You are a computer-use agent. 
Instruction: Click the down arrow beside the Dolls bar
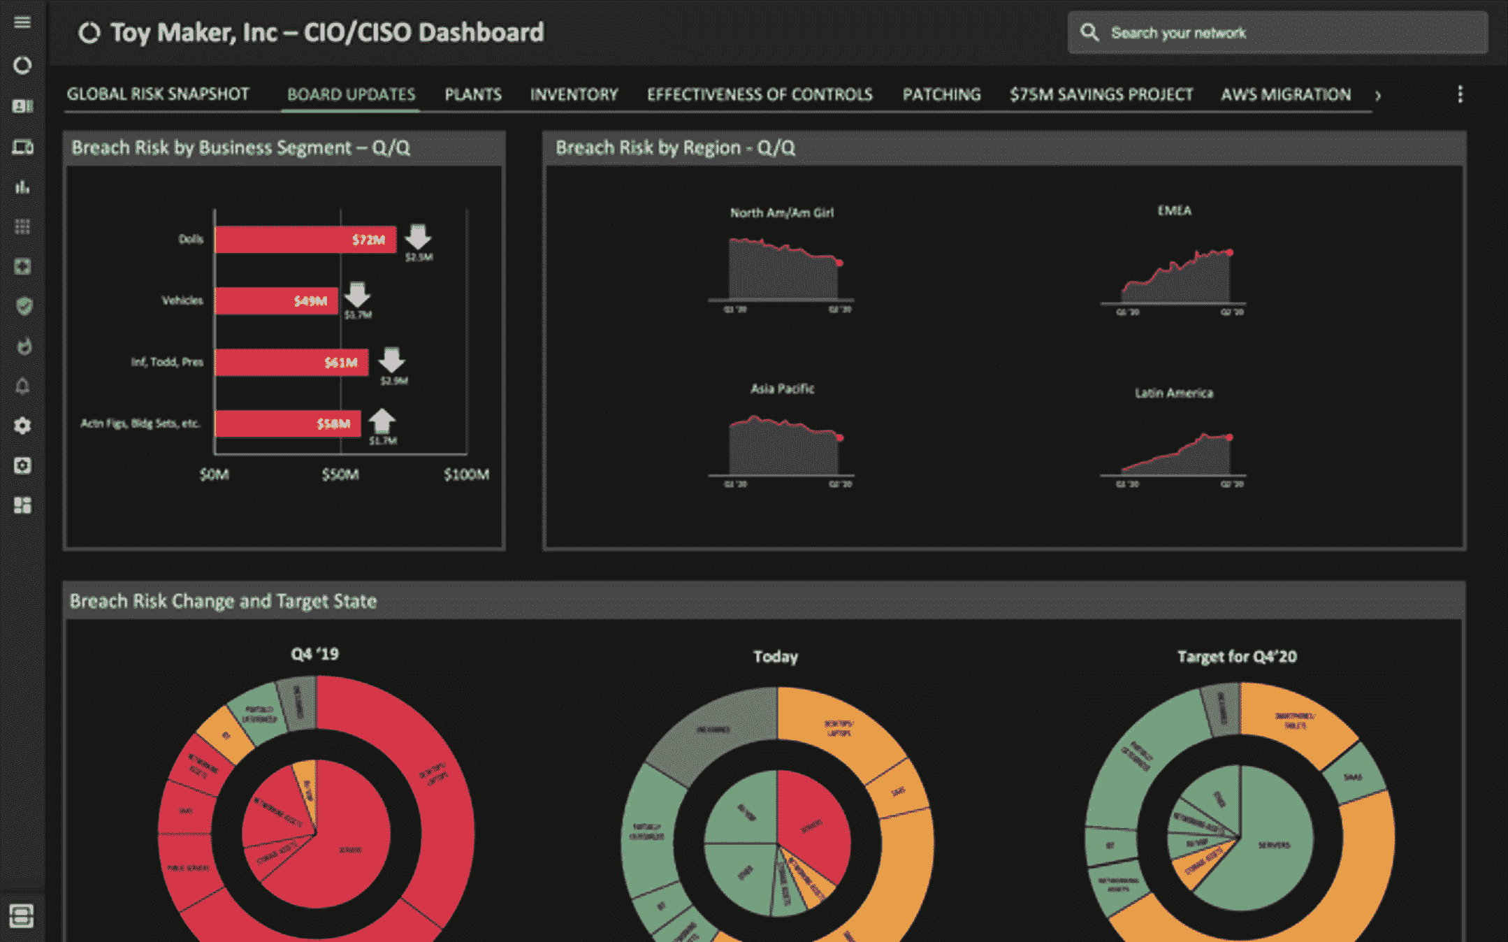[418, 237]
